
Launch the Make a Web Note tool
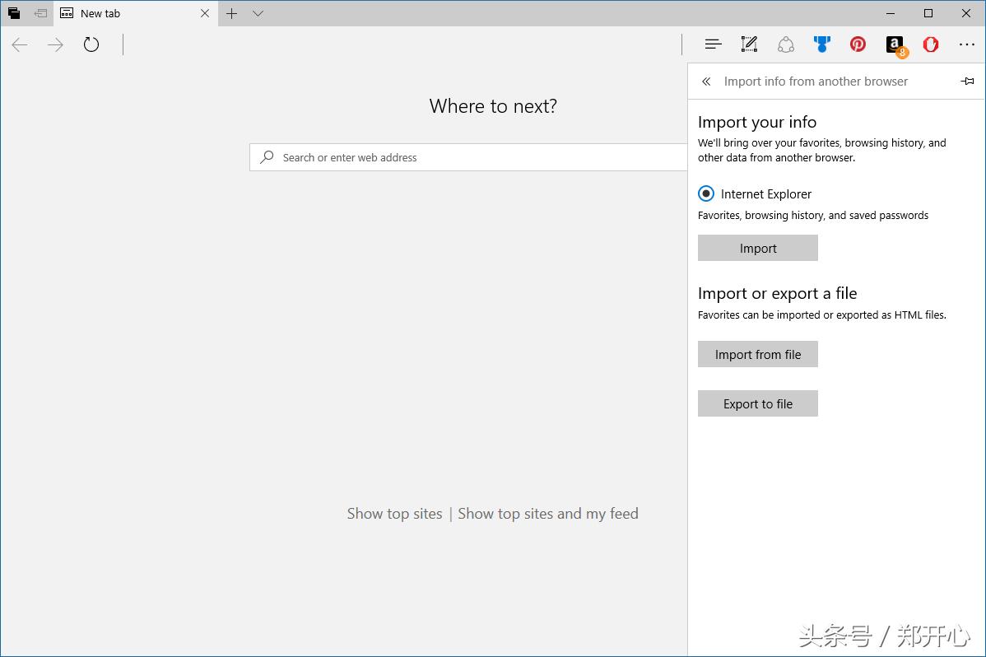749,44
